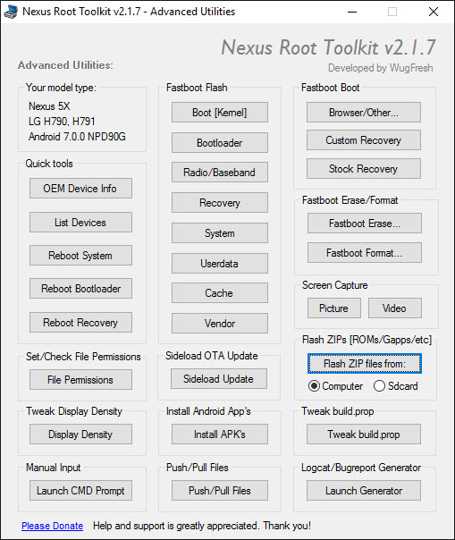Select the Computer radio option
The width and height of the screenshot is (455, 540).
(x=335, y=386)
